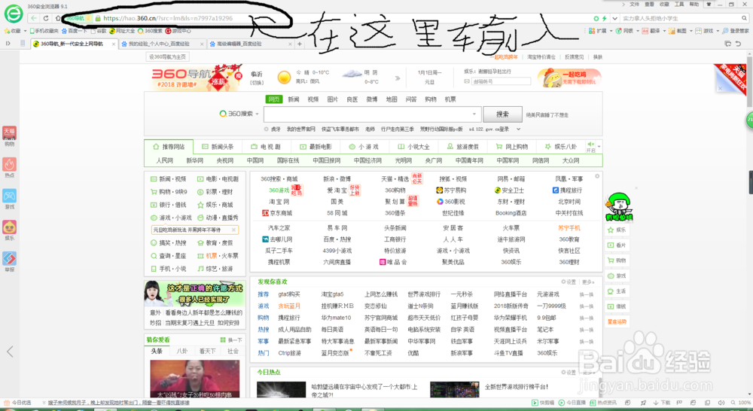Image resolution: width=753 pixels, height=411 pixels.
Task: Open the 猜你爱看 video thumbnail
Action: (x=194, y=379)
